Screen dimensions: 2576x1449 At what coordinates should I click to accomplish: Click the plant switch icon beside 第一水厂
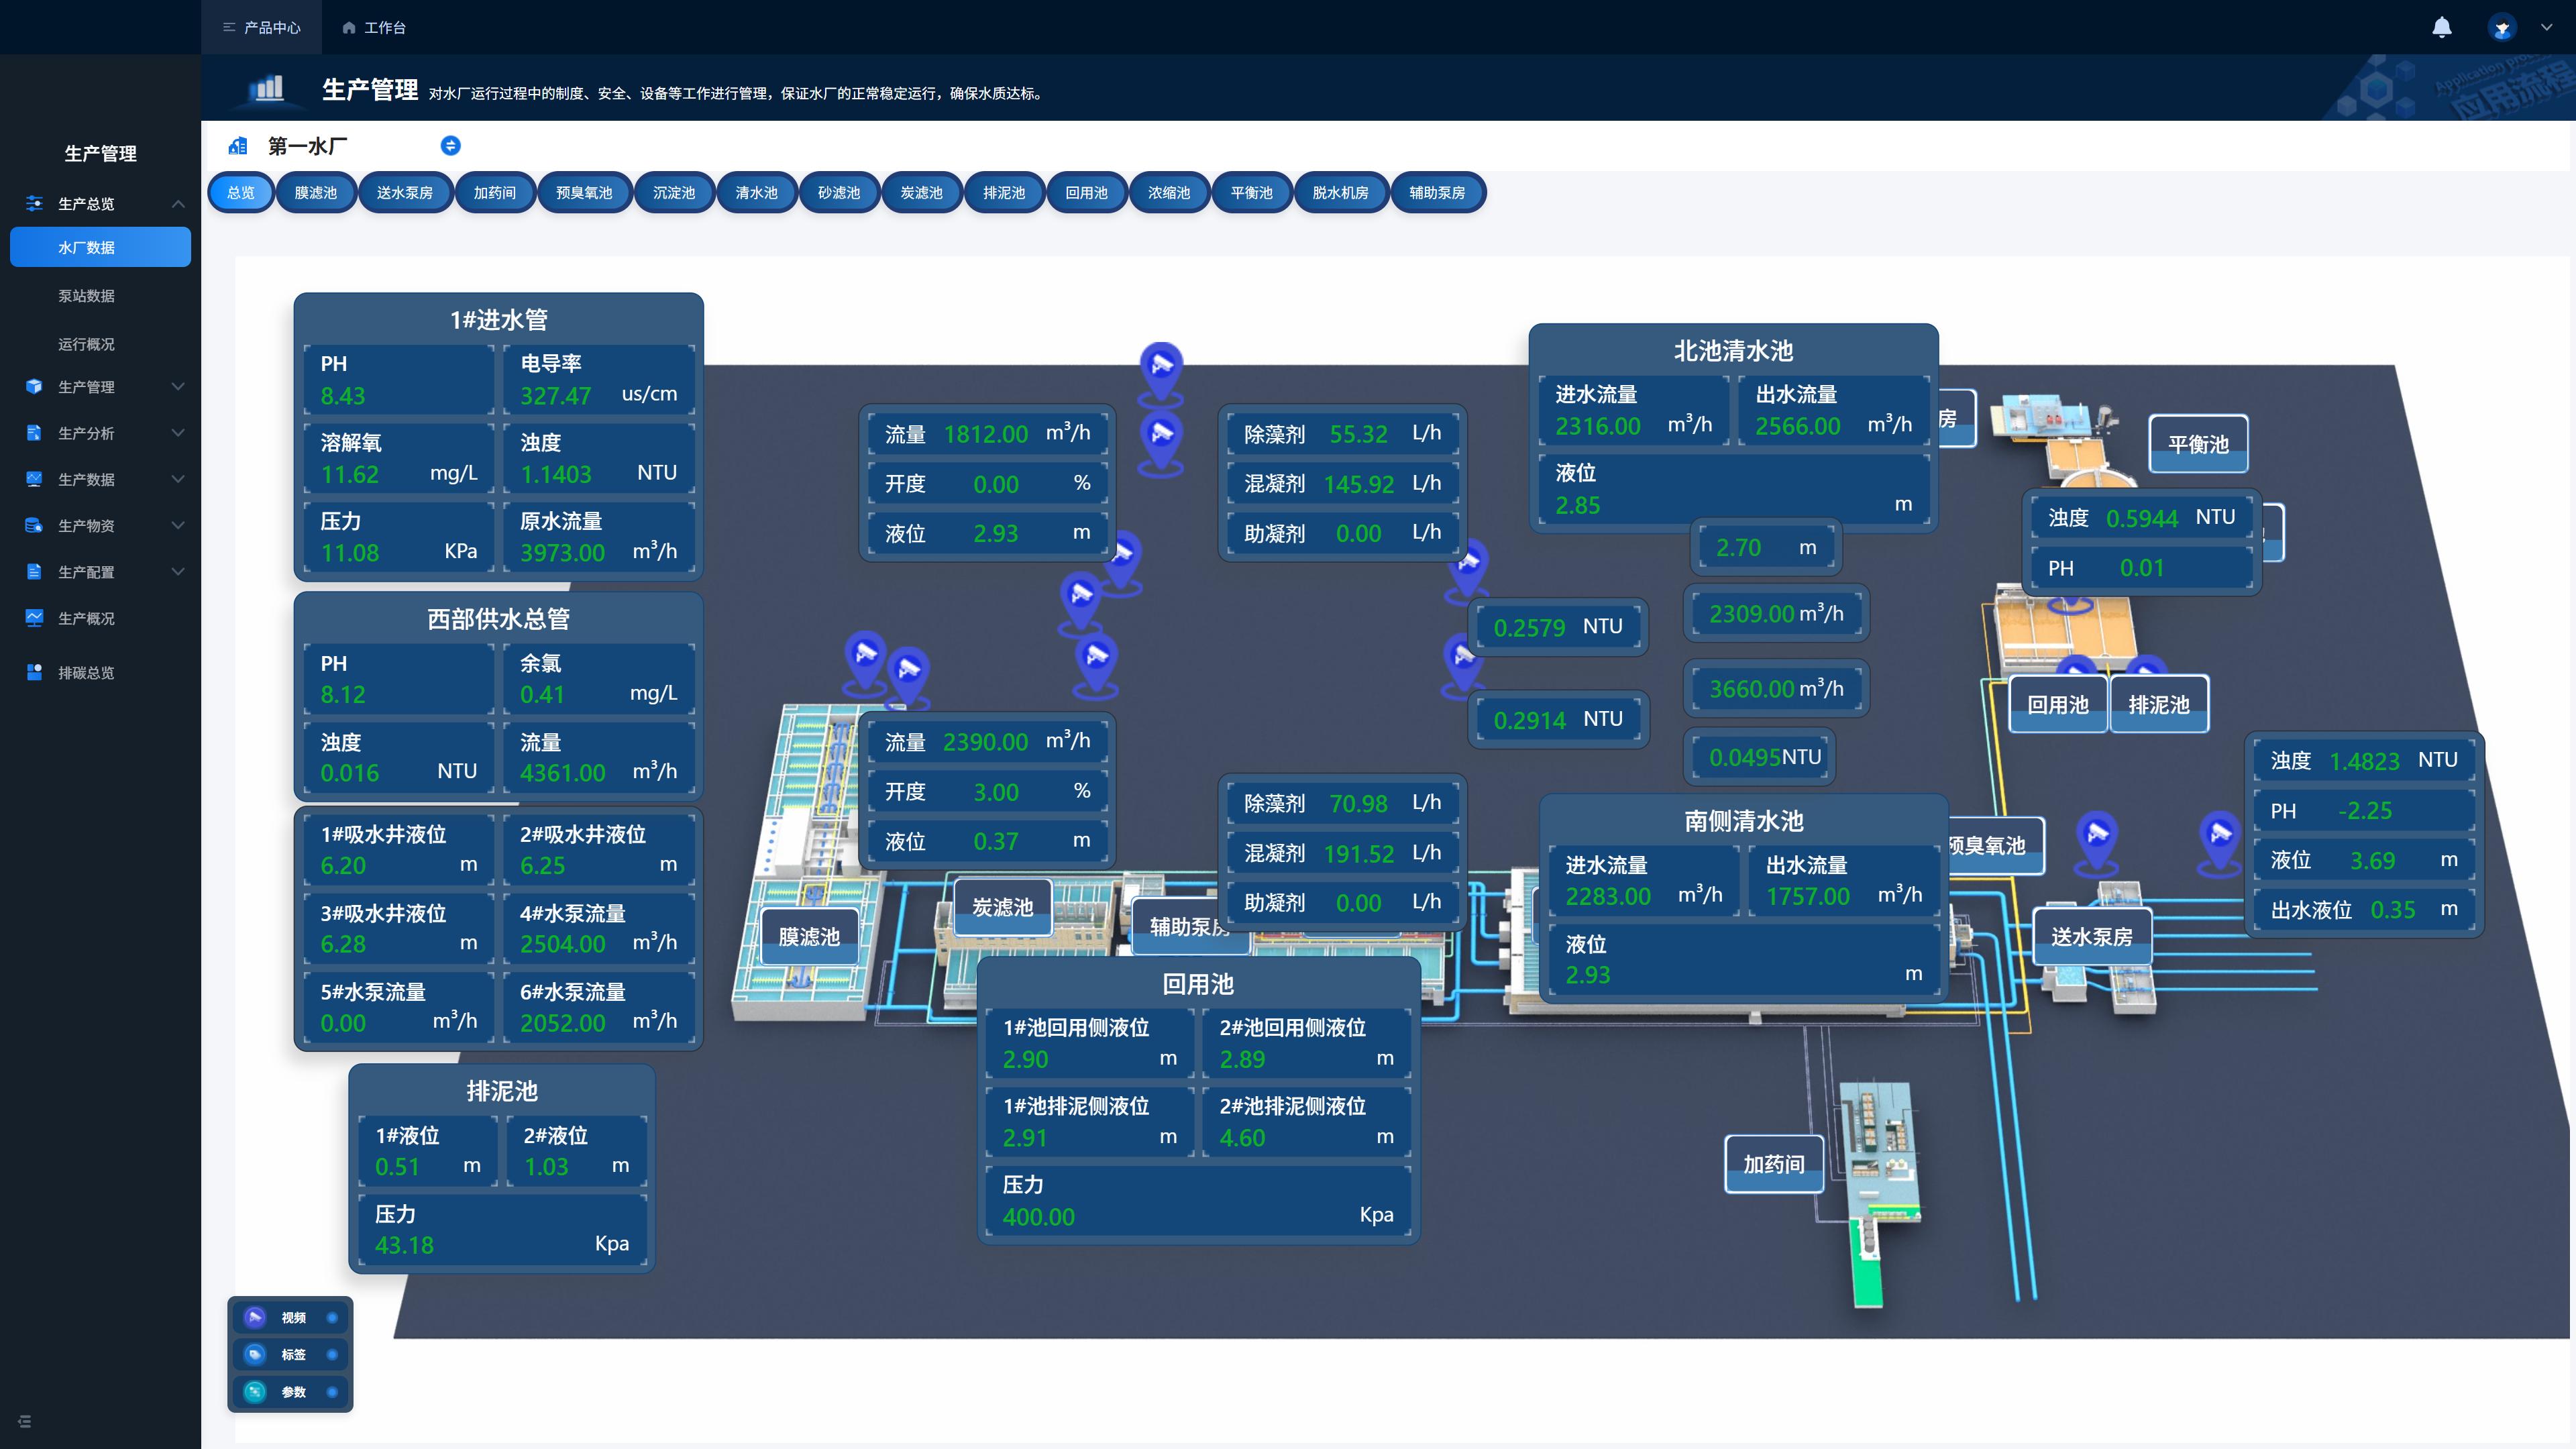[450, 146]
